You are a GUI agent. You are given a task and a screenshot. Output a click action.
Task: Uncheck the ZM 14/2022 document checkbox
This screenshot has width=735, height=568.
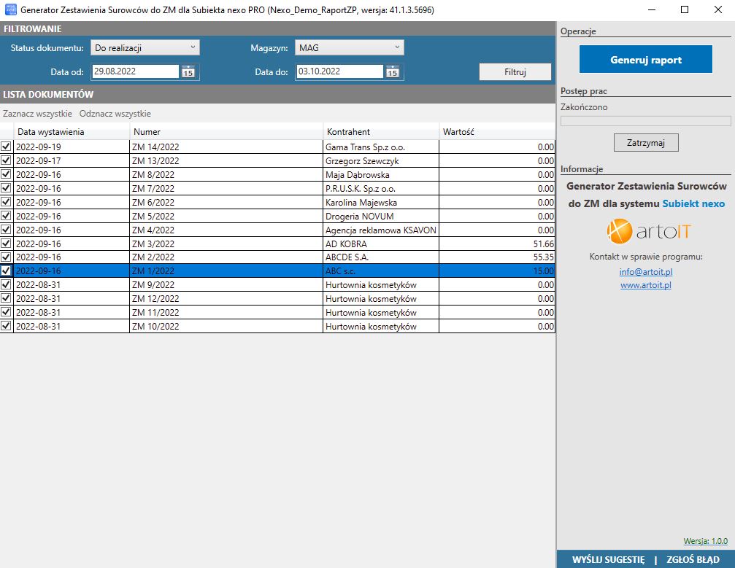point(7,147)
